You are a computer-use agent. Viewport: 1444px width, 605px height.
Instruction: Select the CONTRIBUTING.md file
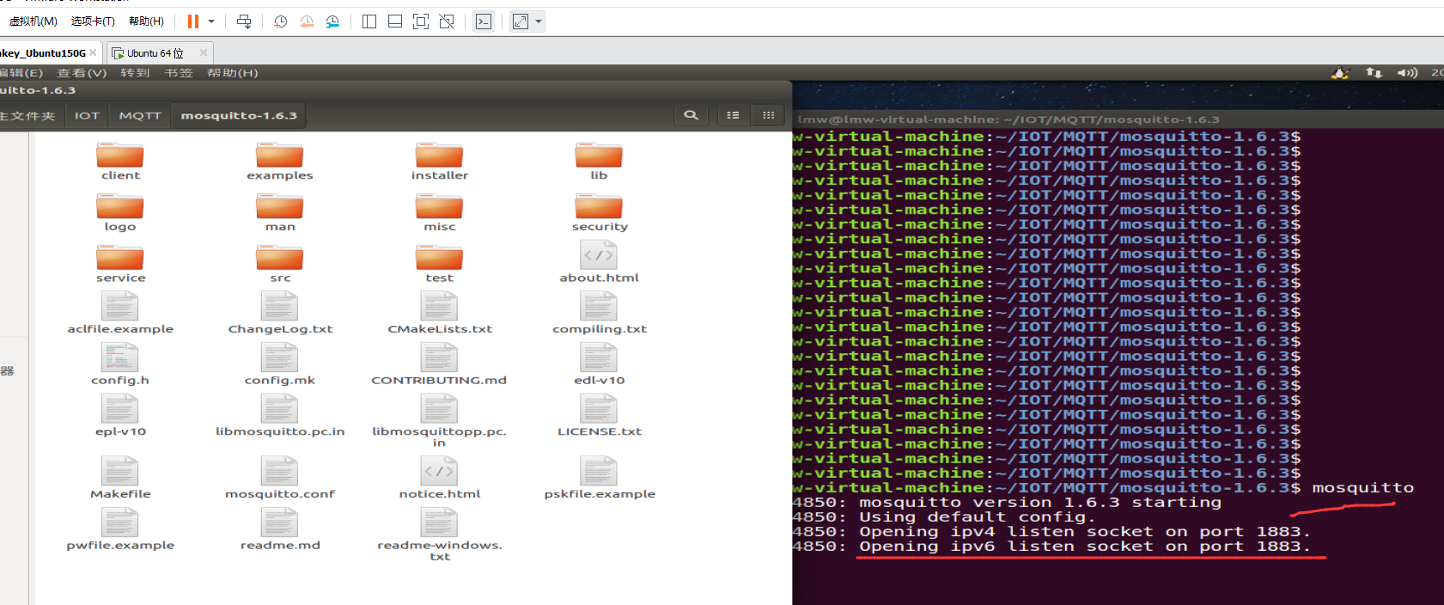(440, 364)
